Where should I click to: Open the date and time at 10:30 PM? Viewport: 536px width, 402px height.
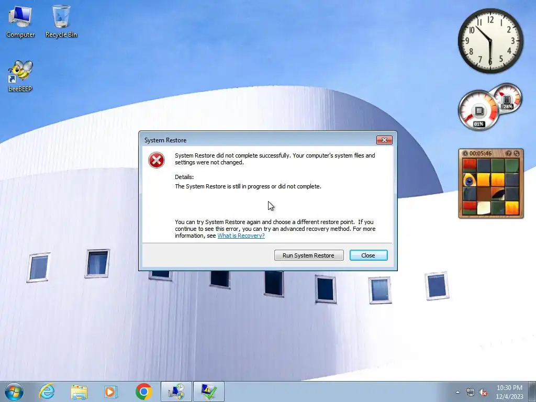[x=509, y=392]
